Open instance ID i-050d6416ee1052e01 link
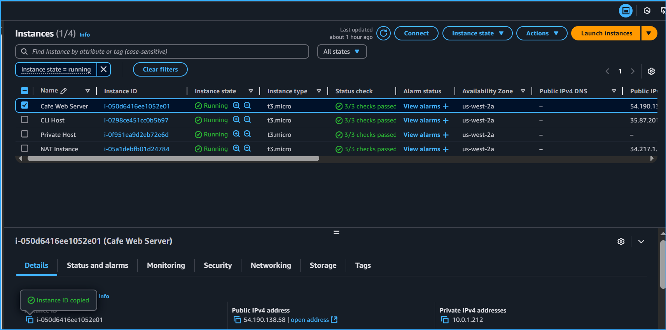Viewport: 666px width, 330px height. point(137,106)
